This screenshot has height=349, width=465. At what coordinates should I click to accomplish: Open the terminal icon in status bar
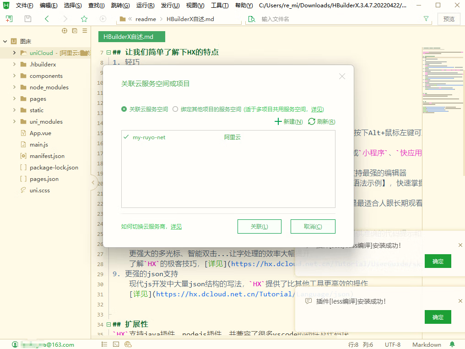tap(116, 344)
